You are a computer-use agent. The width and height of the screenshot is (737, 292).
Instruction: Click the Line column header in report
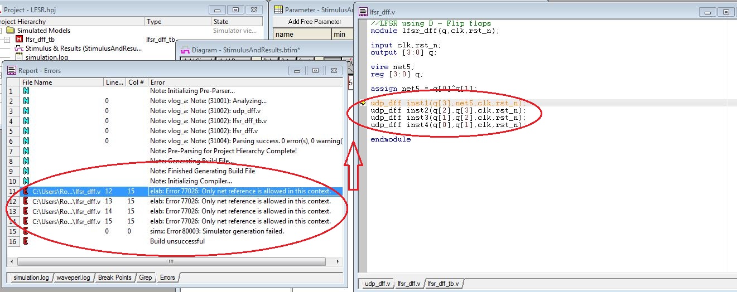pyautogui.click(x=114, y=82)
